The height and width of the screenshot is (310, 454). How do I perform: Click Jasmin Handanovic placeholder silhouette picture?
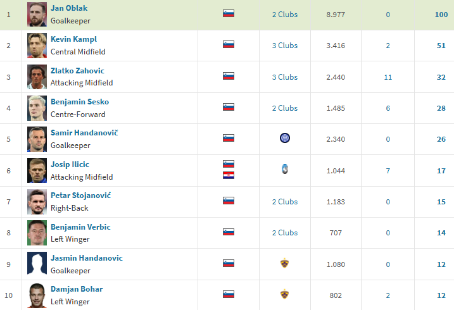37,263
